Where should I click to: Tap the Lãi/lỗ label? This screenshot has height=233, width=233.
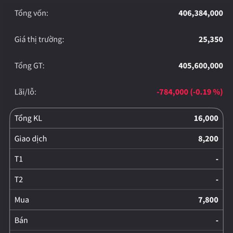pos(25,92)
